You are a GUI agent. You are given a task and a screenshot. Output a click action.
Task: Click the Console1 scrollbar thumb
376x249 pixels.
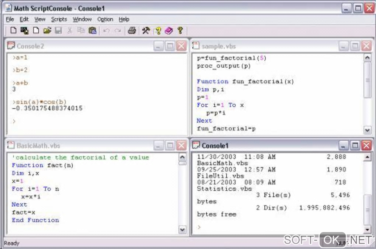368,210
